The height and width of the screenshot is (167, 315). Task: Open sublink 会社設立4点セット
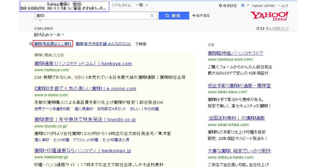pyautogui.click(x=112, y=109)
